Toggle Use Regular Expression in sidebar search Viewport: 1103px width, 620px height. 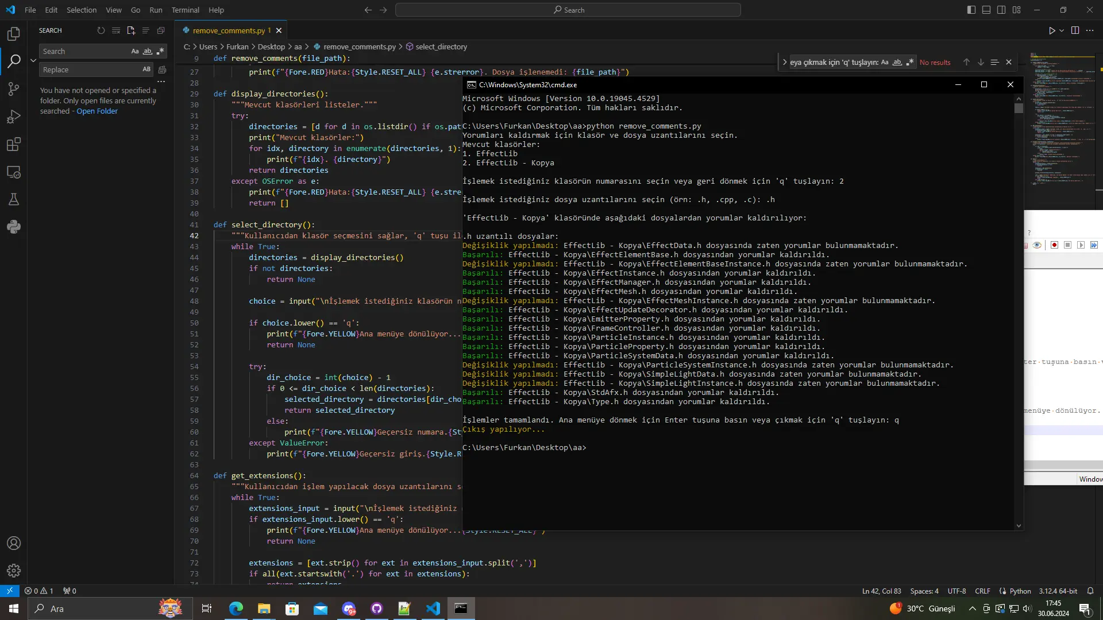click(160, 51)
